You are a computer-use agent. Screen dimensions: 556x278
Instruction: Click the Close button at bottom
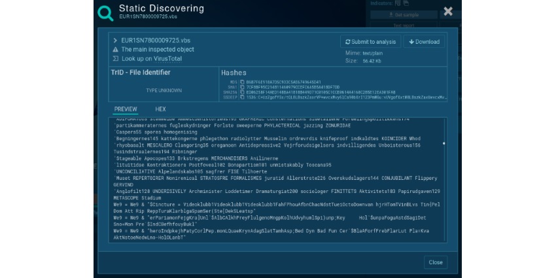point(435,262)
